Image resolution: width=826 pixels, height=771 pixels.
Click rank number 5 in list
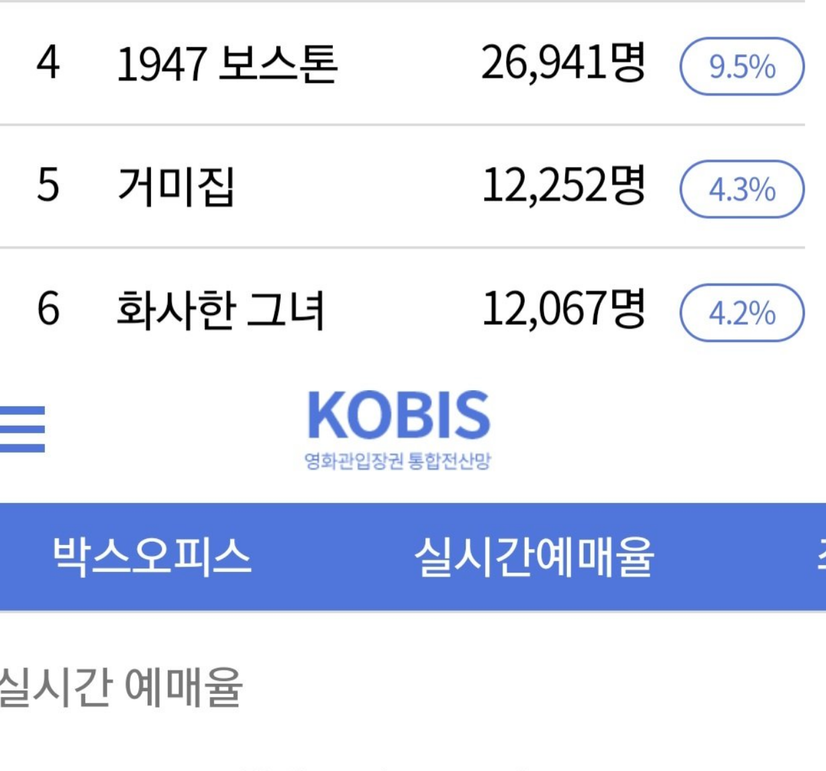pyautogui.click(x=48, y=186)
